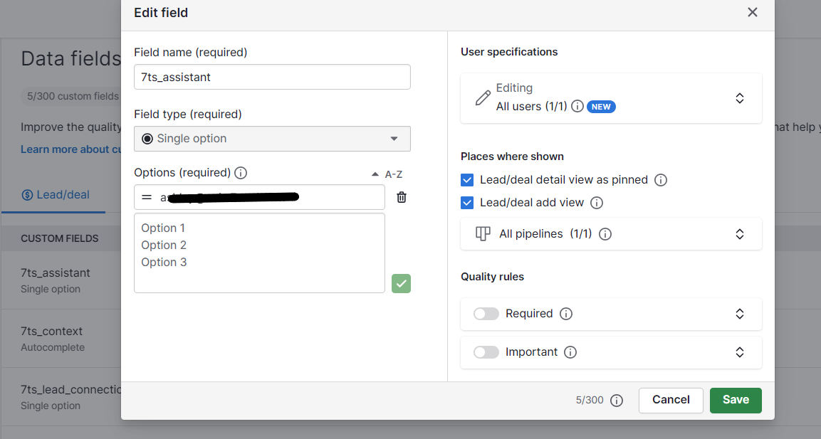The width and height of the screenshot is (821, 439).
Task: Click the drag handle on the option row
Action: pos(147,198)
